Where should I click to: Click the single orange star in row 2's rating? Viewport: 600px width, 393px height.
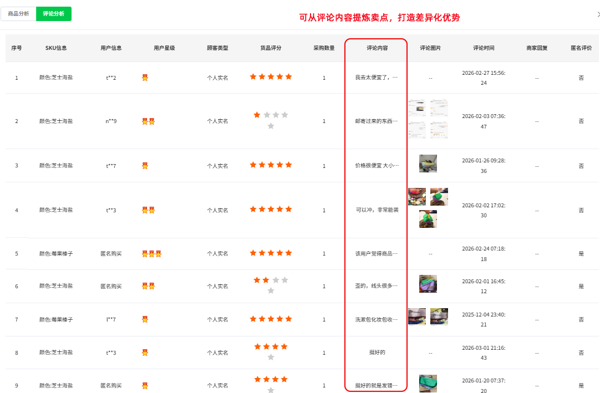(x=256, y=115)
